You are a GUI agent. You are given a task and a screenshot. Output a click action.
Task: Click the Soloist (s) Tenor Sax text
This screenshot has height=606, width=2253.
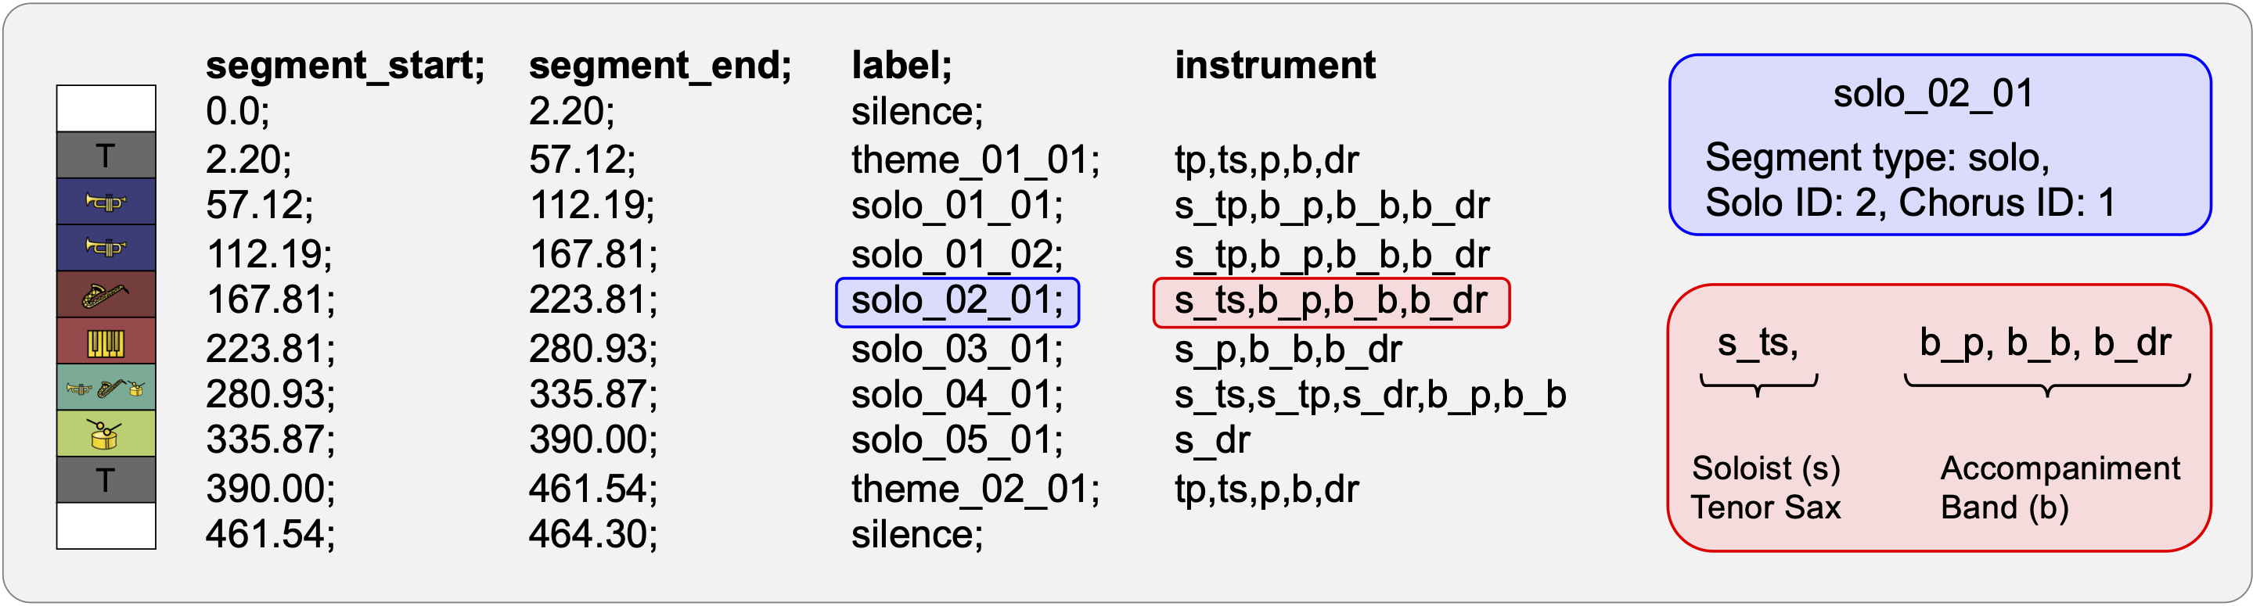(x=1765, y=488)
